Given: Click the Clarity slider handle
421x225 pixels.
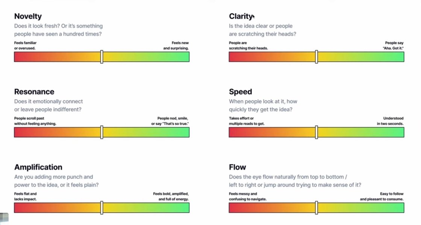Looking at the screenshot, I should click(317, 57).
